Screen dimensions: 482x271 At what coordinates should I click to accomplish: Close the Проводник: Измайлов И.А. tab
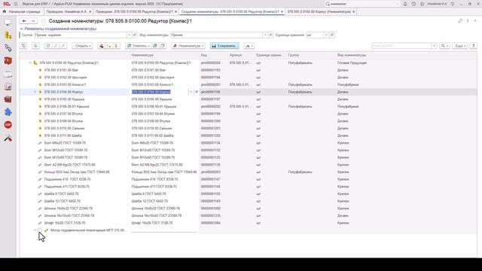click(x=90, y=12)
